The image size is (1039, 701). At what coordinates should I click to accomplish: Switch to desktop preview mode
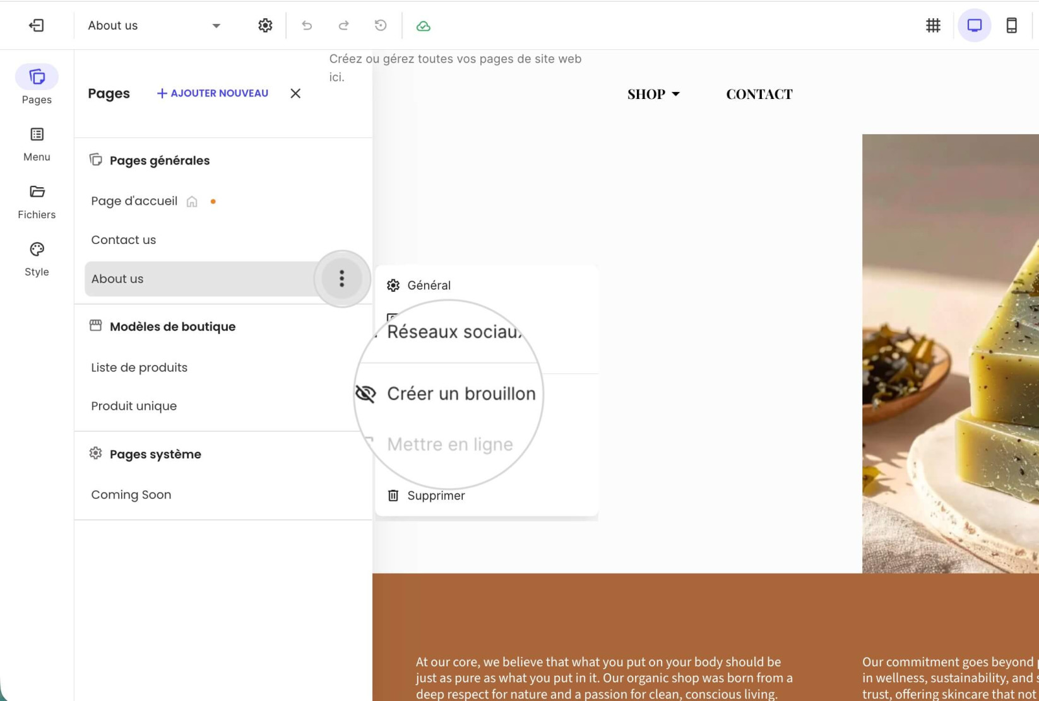pos(975,25)
